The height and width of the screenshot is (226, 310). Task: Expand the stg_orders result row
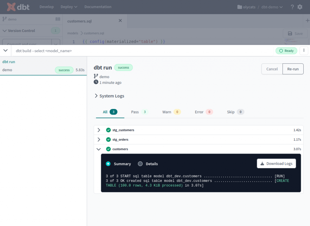pos(99,139)
